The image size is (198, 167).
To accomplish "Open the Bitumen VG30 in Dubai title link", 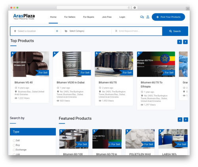I will (70, 83).
